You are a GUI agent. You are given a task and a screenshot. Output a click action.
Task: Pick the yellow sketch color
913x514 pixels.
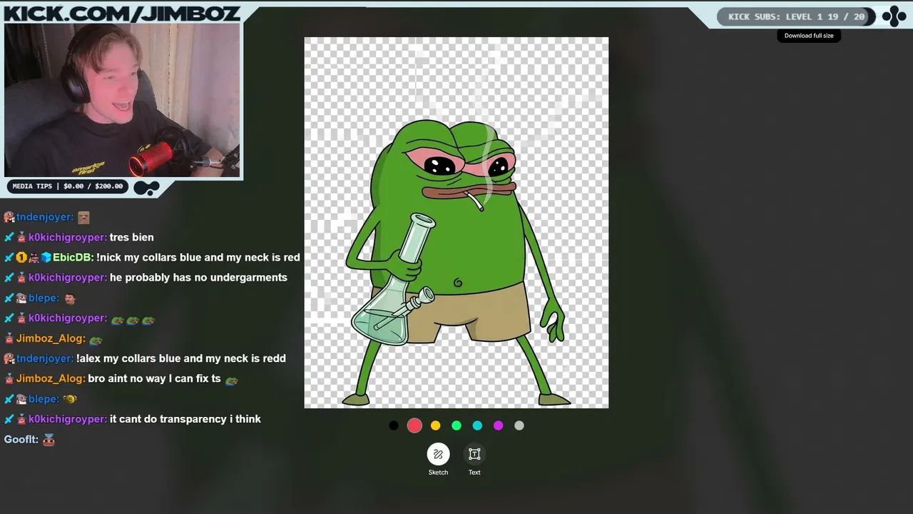436,425
